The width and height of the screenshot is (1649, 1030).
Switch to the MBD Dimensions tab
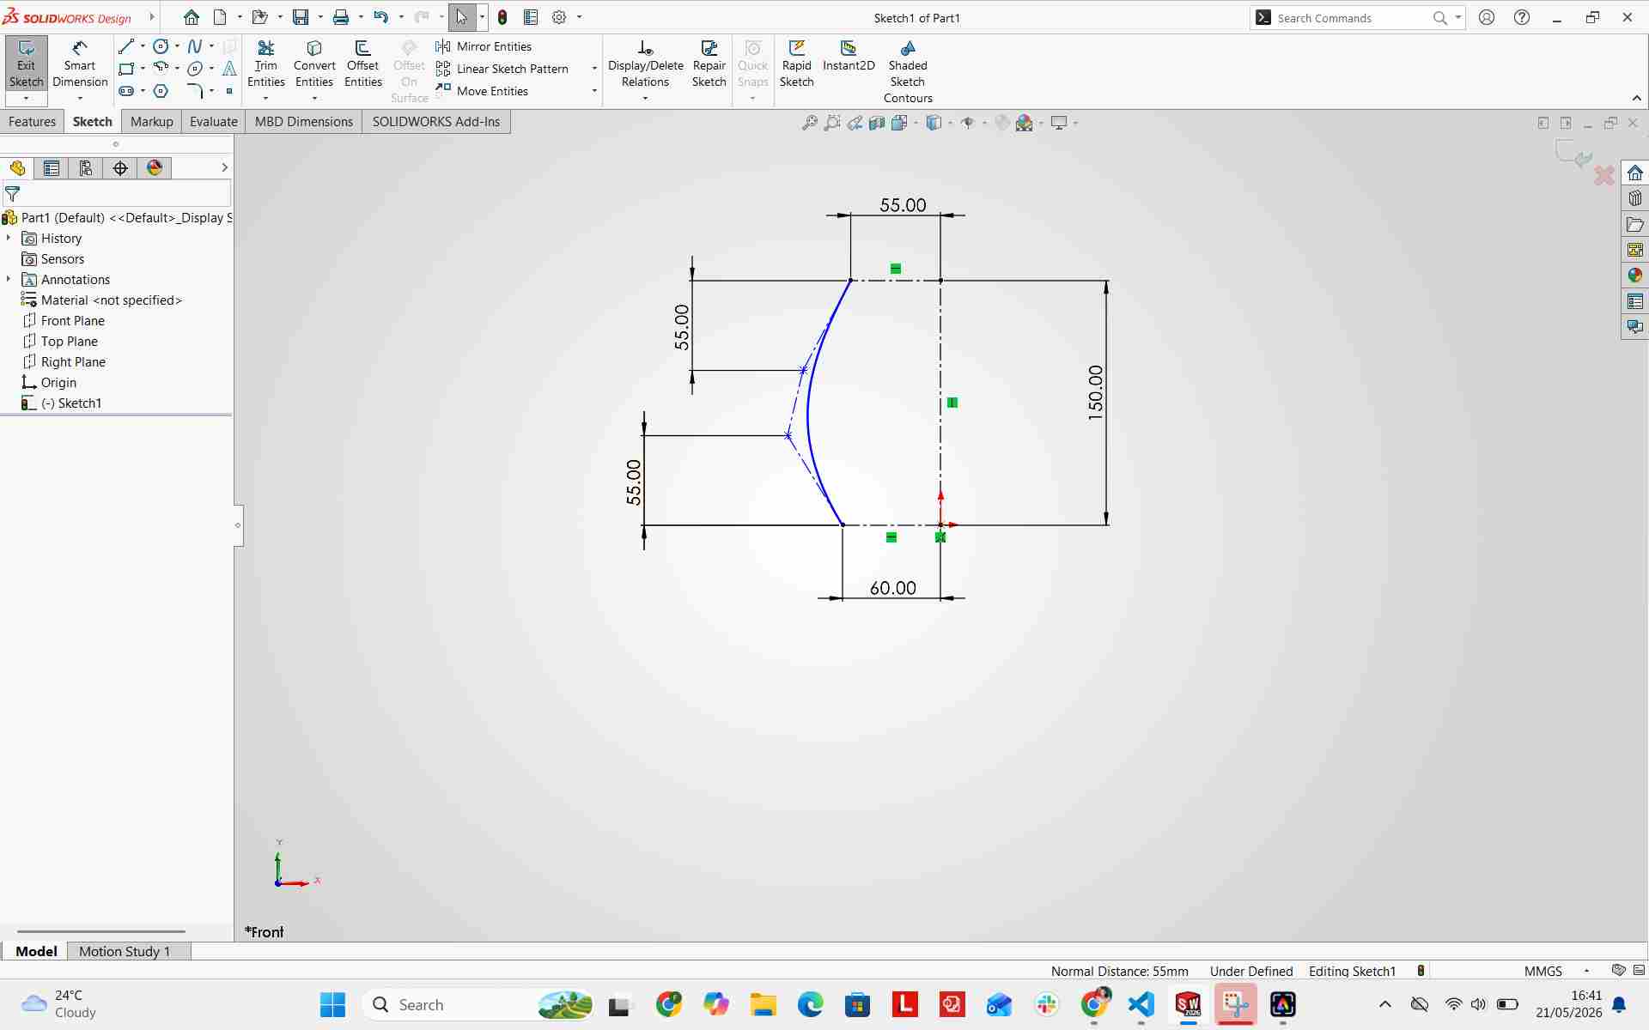coord(304,122)
